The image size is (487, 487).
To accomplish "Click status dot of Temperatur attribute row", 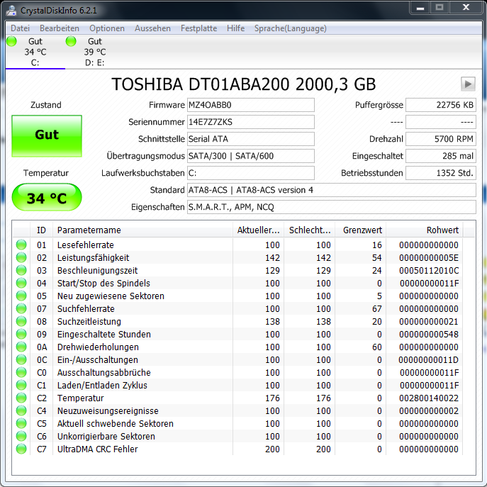I will (x=21, y=398).
